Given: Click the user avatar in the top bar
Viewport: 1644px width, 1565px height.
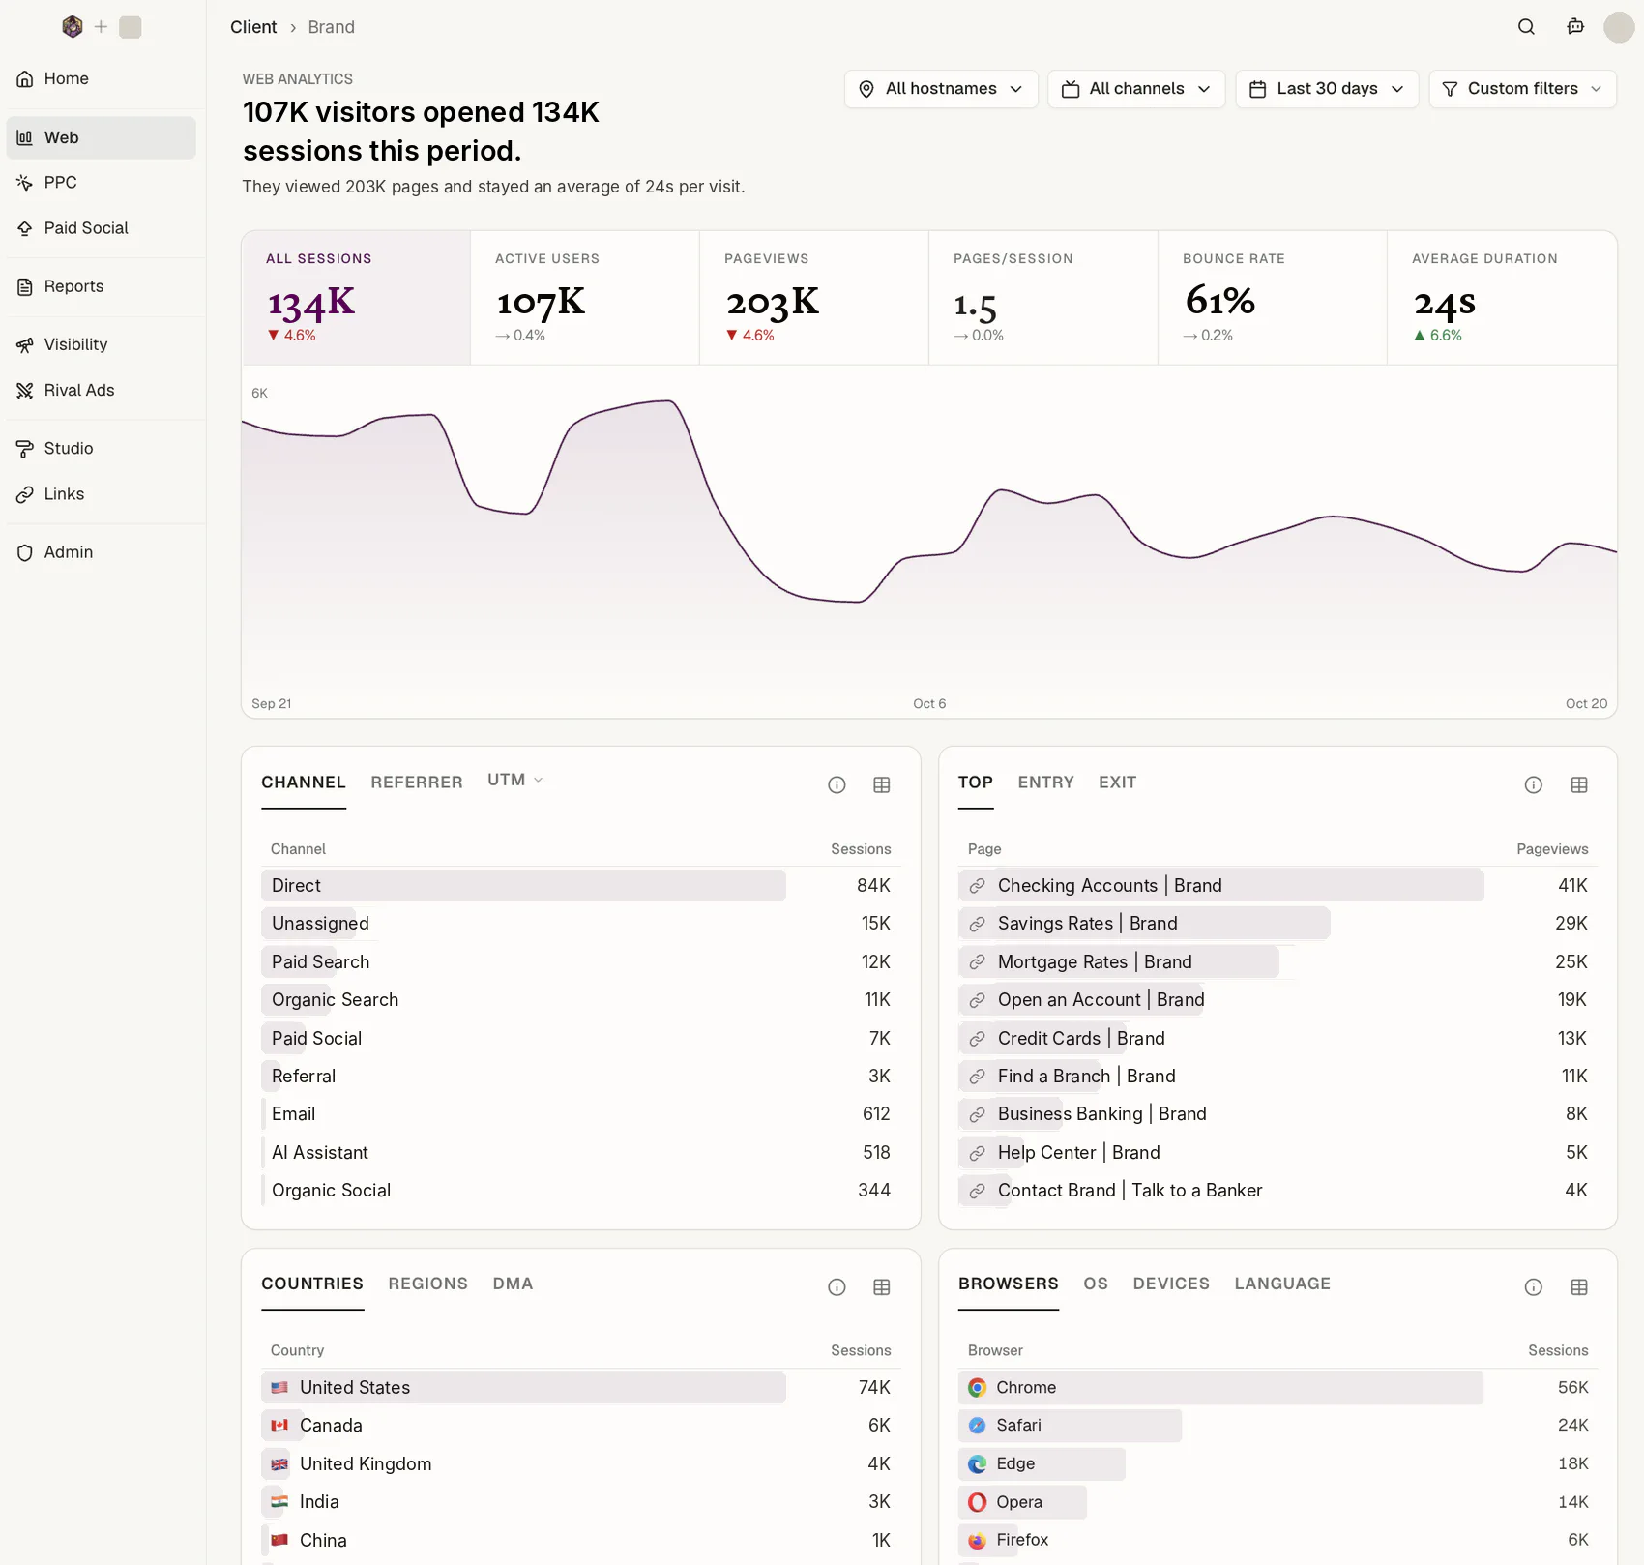Looking at the screenshot, I should [1619, 27].
